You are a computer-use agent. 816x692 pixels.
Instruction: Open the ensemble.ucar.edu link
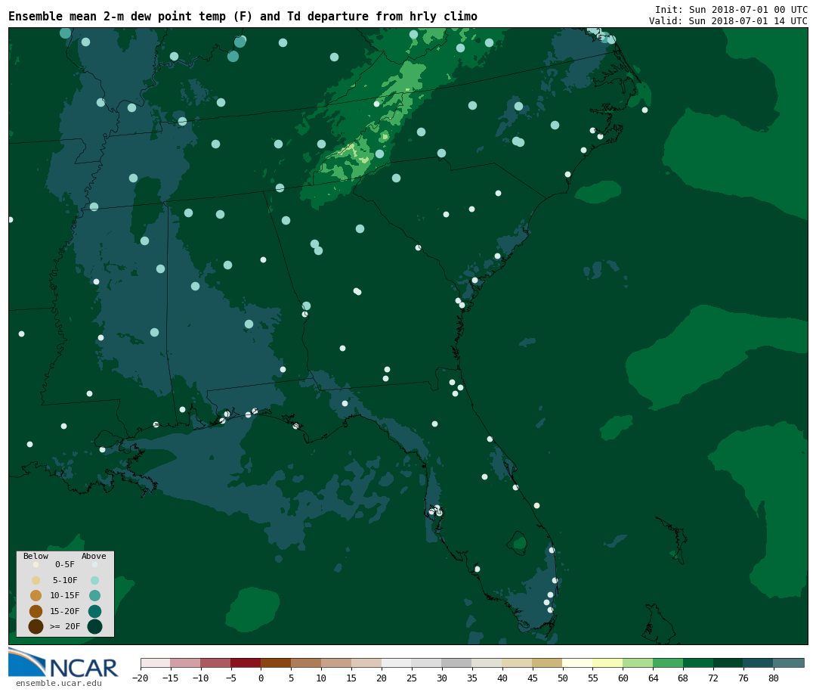58,683
